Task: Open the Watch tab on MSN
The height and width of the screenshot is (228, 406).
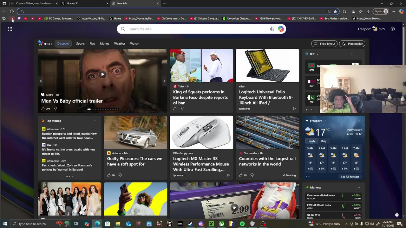Action: click(x=134, y=43)
